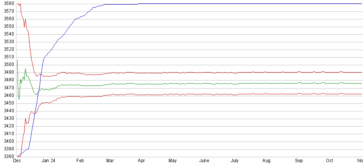Select the Jan 24 axis label

(x=48, y=161)
